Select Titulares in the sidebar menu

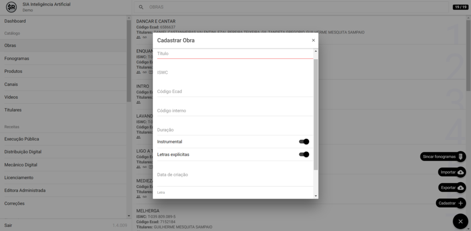(13, 110)
